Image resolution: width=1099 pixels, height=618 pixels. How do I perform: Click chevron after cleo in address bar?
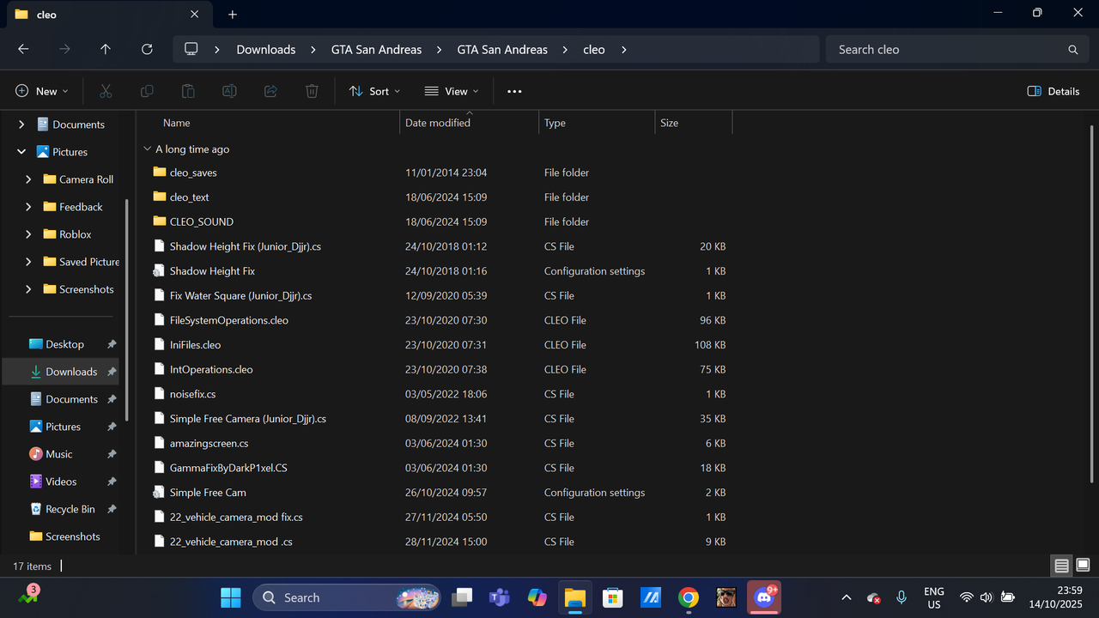tap(623, 50)
